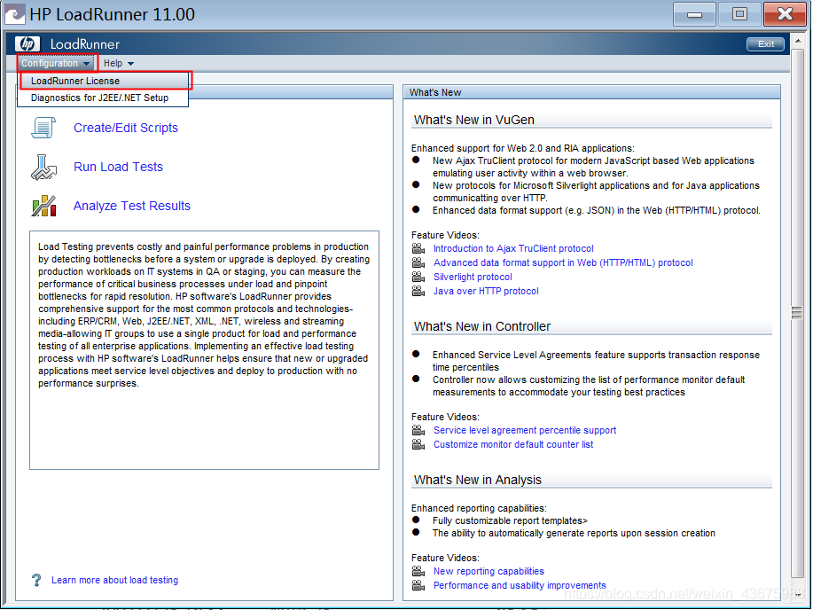The width and height of the screenshot is (813, 610).
Task: Click the What's New in Controller heading
Action: point(482,326)
